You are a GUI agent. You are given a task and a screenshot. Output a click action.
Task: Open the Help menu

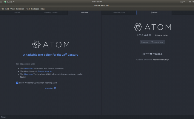tap(42, 9)
